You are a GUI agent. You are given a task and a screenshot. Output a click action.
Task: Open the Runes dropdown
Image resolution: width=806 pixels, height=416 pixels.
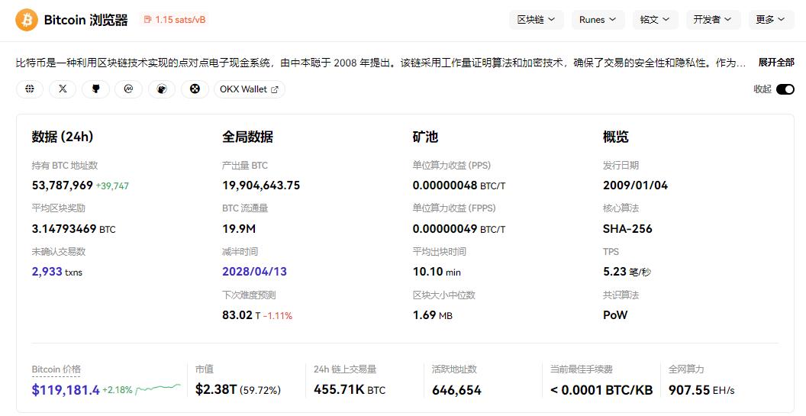598,20
